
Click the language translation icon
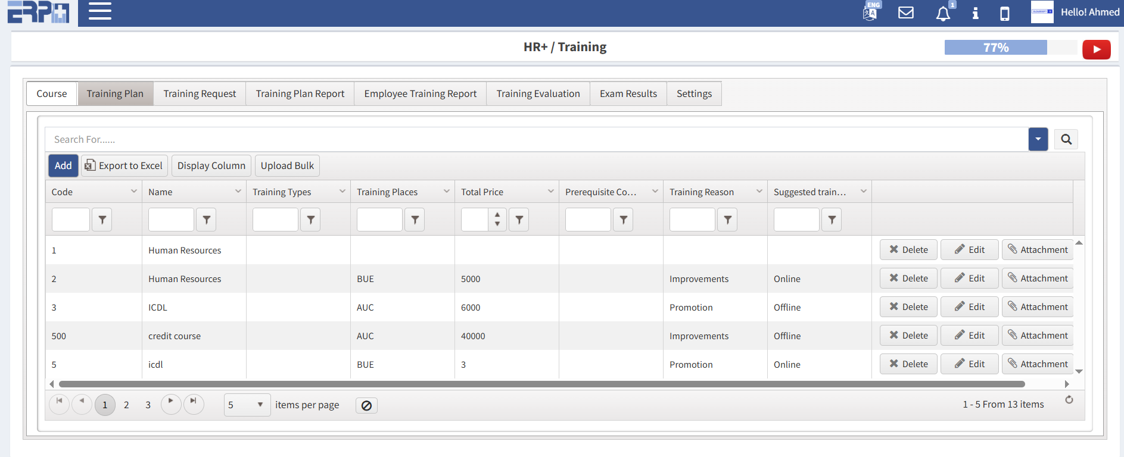click(870, 12)
